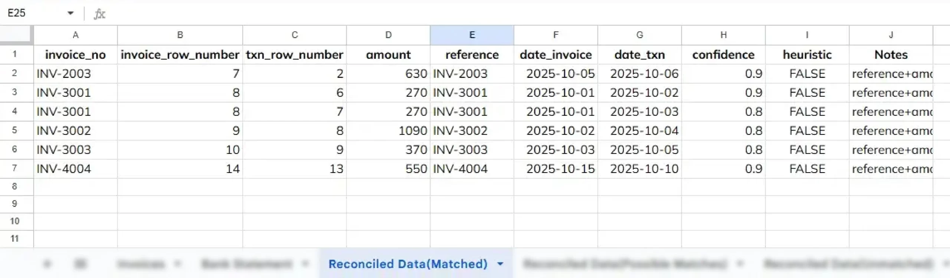Click amount cell 370
The height and width of the screenshot is (278, 950).
click(x=388, y=150)
